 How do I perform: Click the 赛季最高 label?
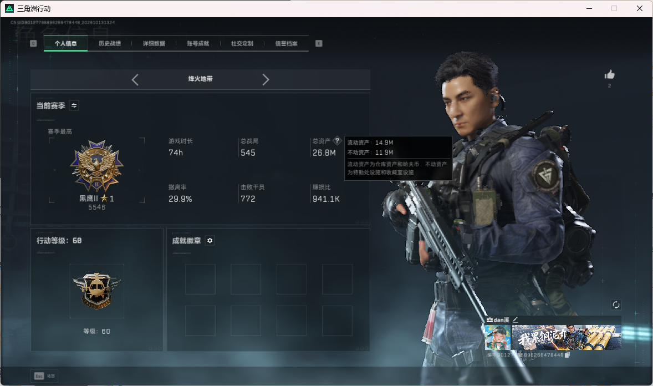[x=60, y=131]
